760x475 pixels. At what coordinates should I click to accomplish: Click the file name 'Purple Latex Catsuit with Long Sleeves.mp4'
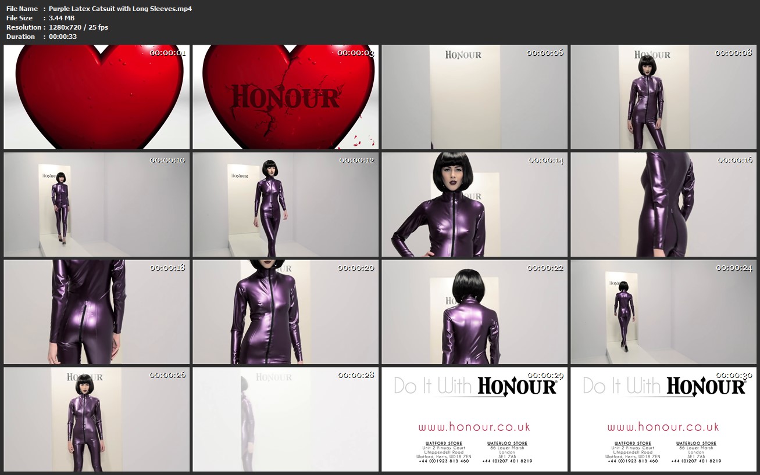point(120,9)
